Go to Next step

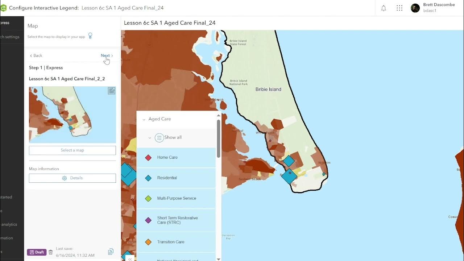point(107,55)
